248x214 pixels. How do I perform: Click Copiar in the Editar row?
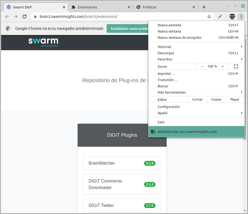(216, 100)
